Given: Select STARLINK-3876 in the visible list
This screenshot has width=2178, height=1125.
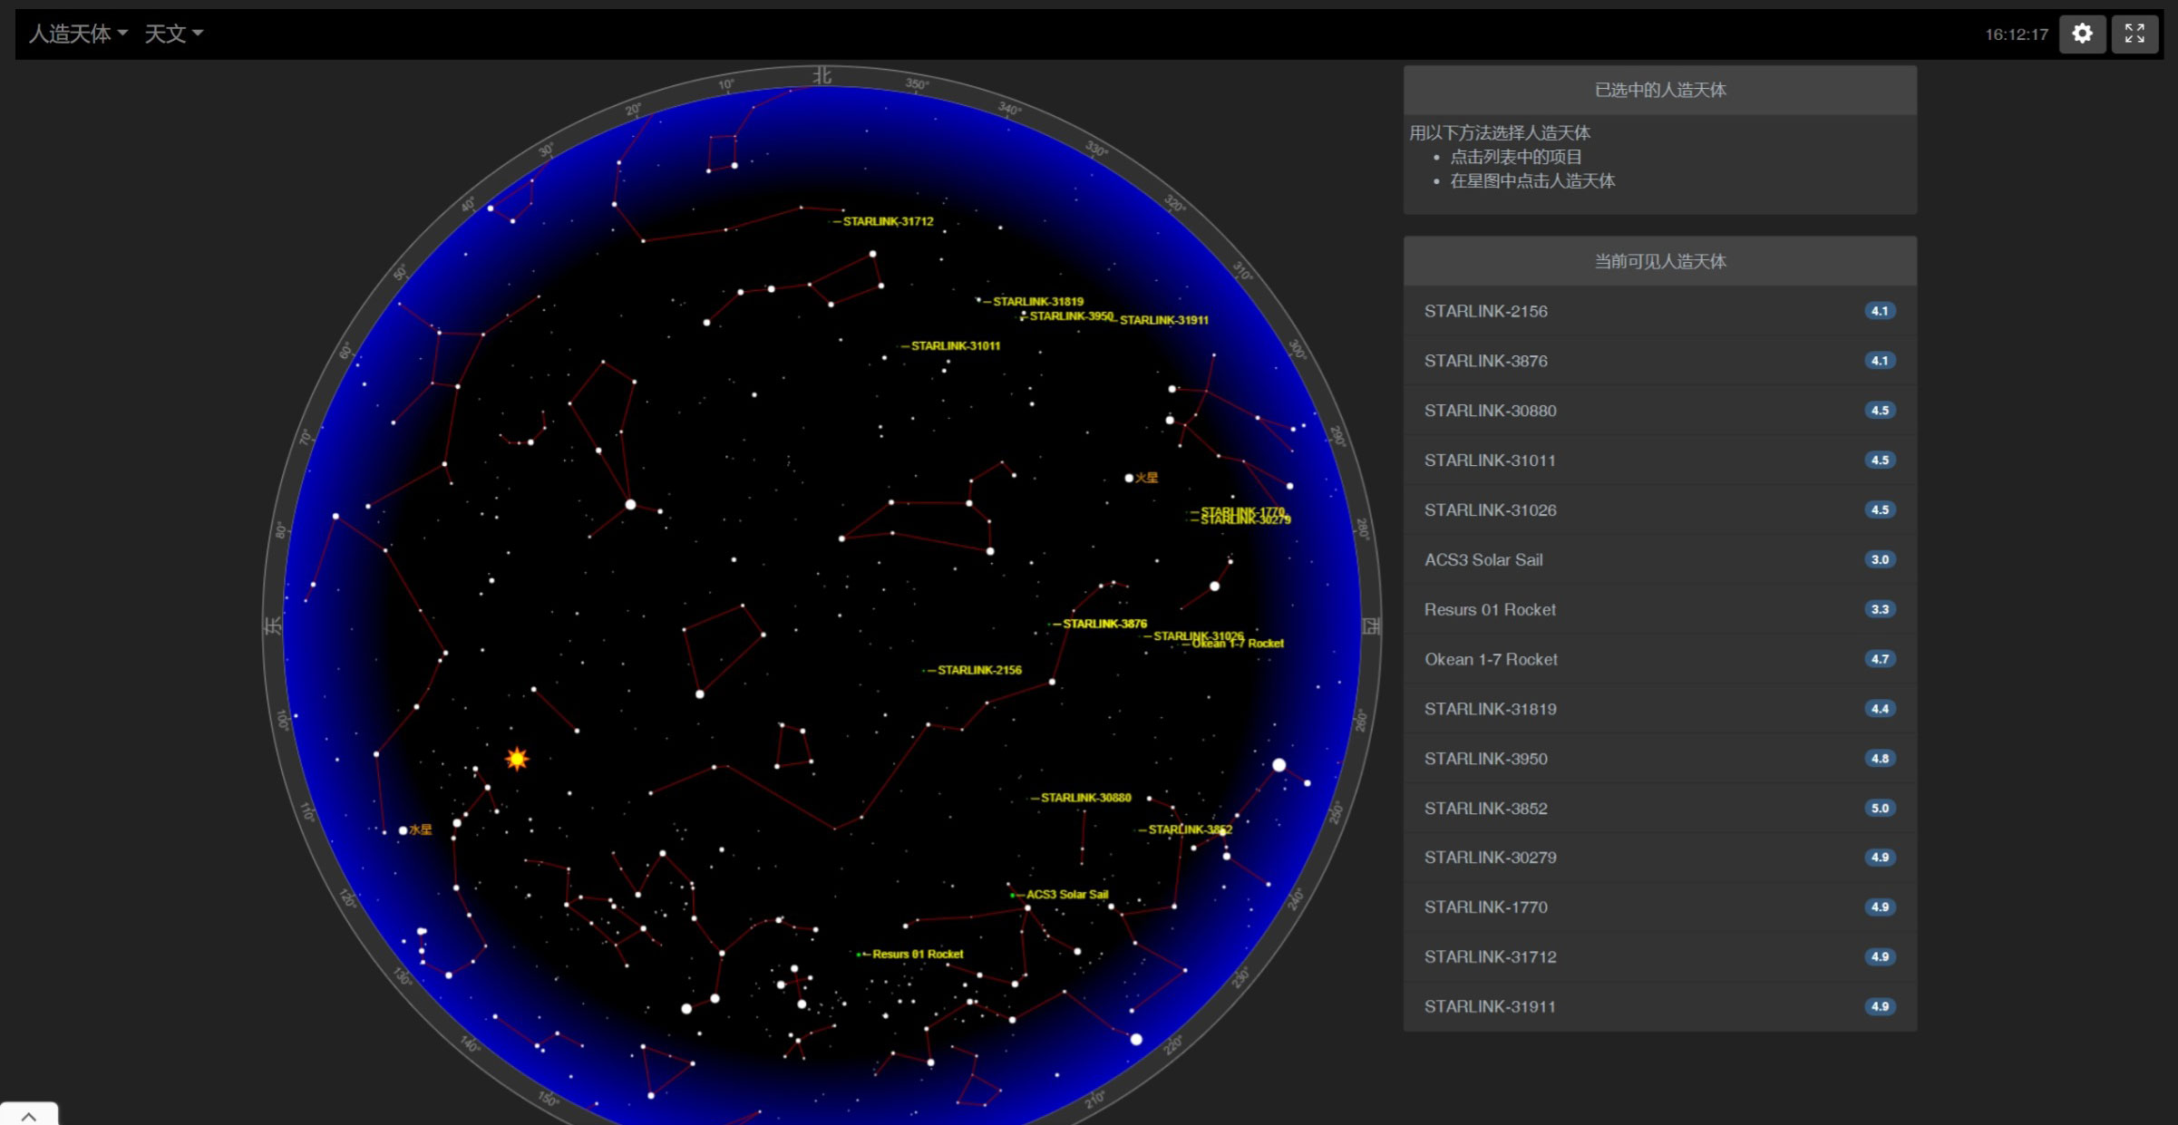Looking at the screenshot, I should [x=1659, y=361].
